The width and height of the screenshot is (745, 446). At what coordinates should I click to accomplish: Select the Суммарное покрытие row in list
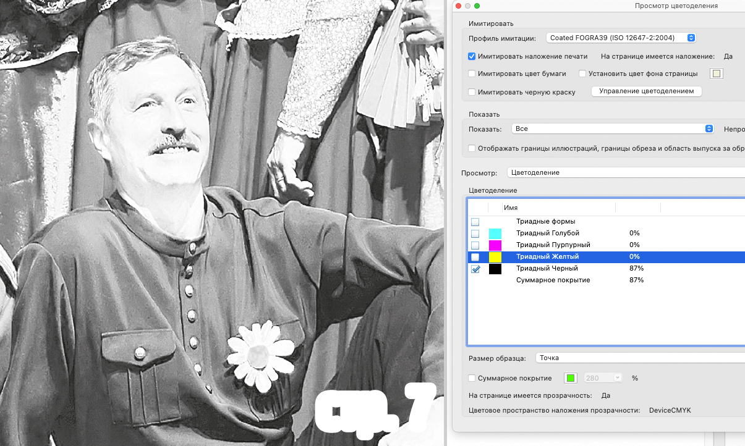(x=553, y=280)
